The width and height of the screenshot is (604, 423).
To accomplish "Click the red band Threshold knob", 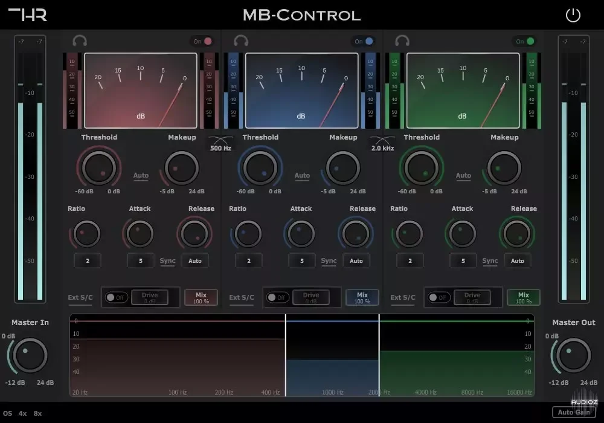I will coord(98,168).
